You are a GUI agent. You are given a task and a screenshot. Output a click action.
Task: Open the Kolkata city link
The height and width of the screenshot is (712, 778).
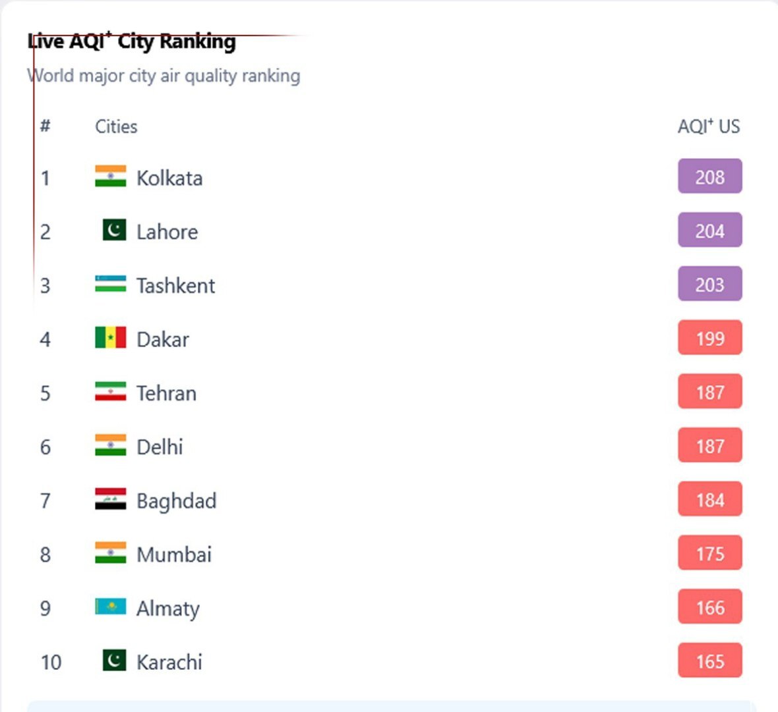tap(169, 178)
